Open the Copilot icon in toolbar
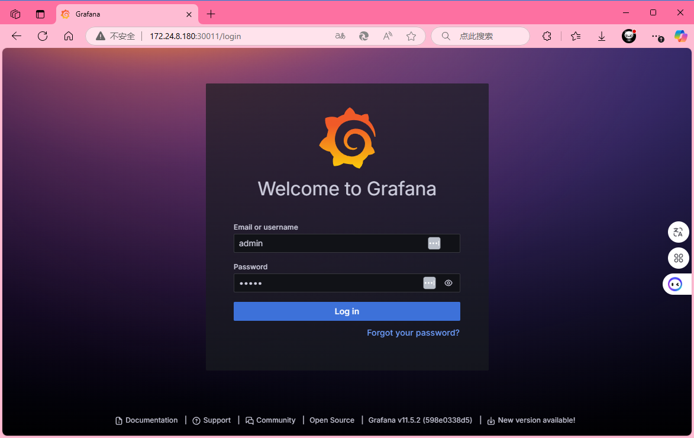This screenshot has width=694, height=438. point(681,36)
